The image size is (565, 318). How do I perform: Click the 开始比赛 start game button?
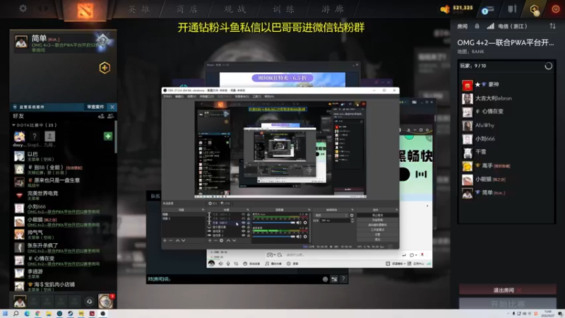(x=507, y=304)
